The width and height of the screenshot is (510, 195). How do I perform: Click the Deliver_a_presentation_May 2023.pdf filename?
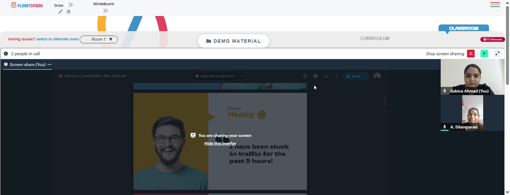[96, 76]
